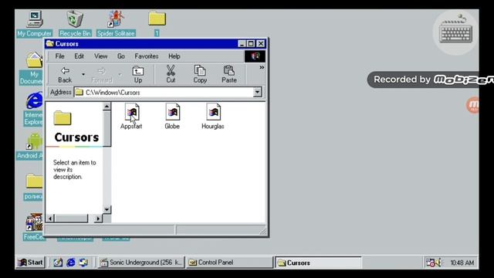The width and height of the screenshot is (494, 278).
Task: Switch to Sonic Underground taskbar button
Action: [x=140, y=263]
